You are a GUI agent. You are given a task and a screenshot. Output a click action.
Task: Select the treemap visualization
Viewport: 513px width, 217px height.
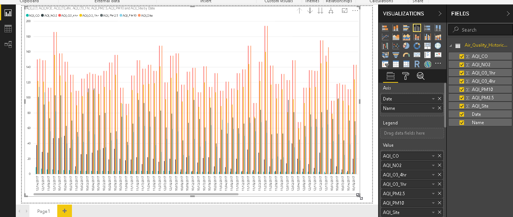427,46
